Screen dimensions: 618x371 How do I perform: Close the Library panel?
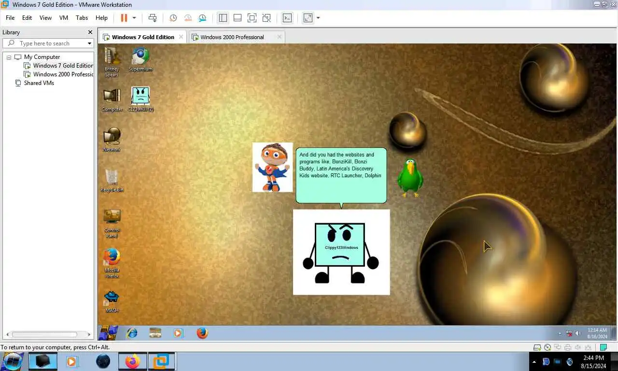point(90,32)
